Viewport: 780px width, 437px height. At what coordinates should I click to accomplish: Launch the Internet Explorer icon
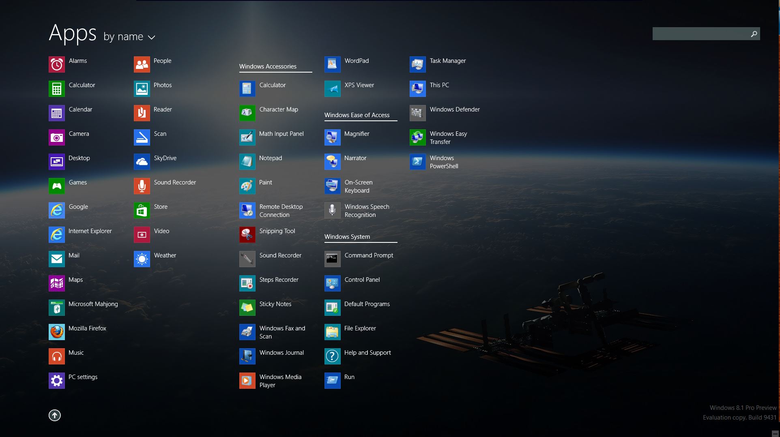coord(57,235)
